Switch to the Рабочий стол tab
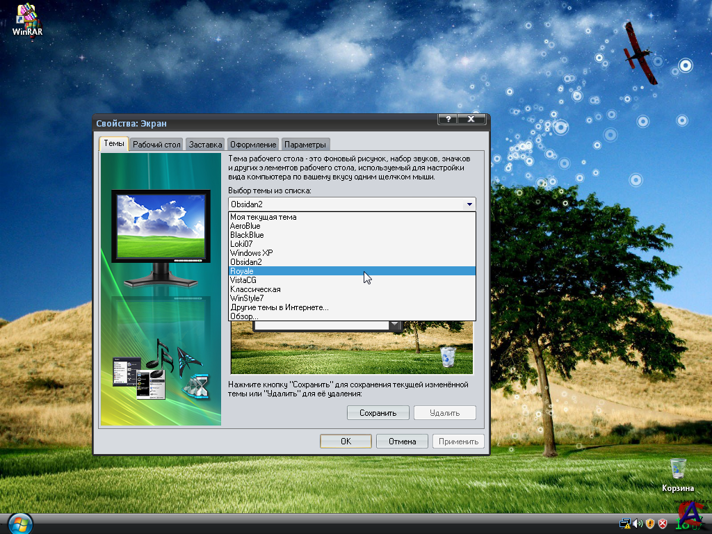This screenshot has width=712, height=534. coord(156,145)
